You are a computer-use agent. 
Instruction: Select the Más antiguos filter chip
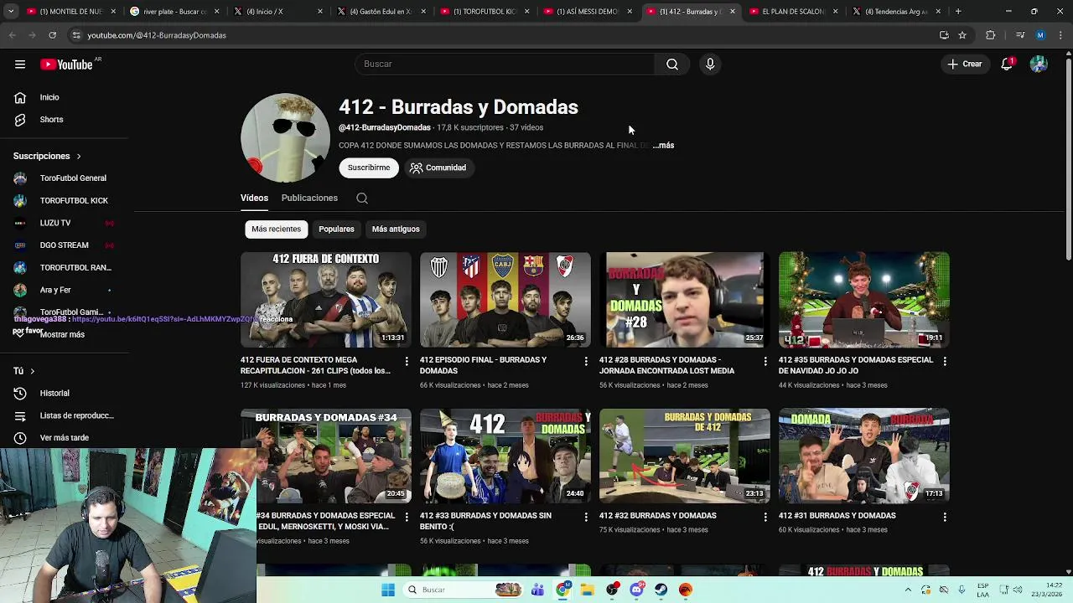(396, 229)
